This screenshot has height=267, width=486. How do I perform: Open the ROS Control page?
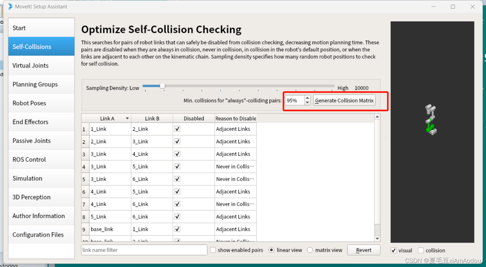(41, 159)
